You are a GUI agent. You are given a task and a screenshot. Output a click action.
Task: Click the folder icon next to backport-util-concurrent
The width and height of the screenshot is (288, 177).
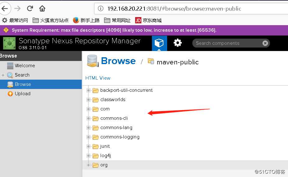pos(95,90)
